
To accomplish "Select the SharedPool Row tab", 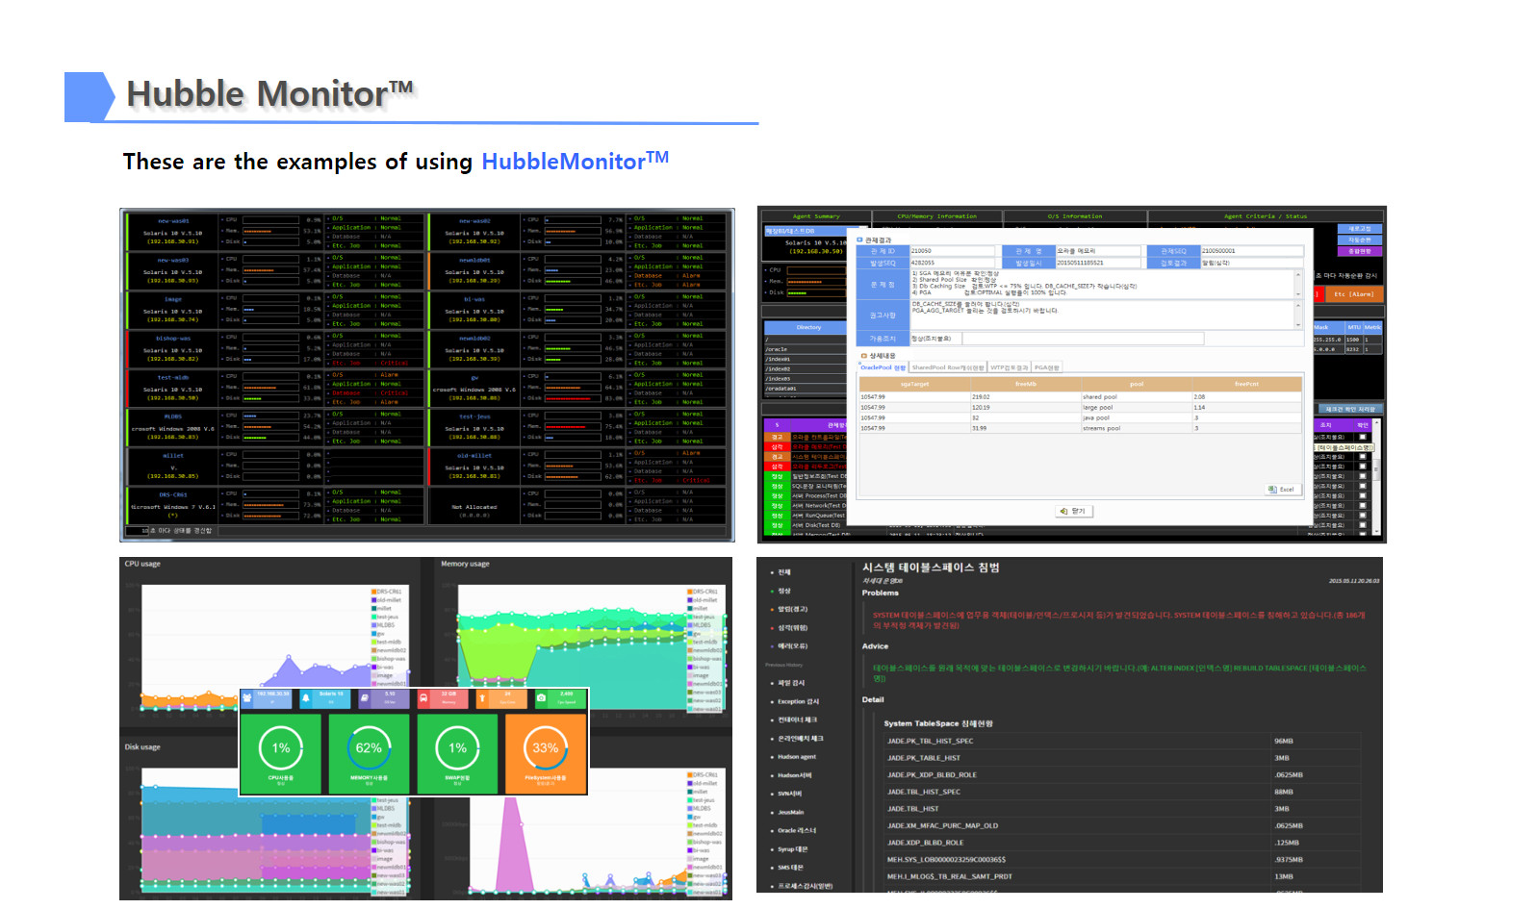I will (948, 367).
